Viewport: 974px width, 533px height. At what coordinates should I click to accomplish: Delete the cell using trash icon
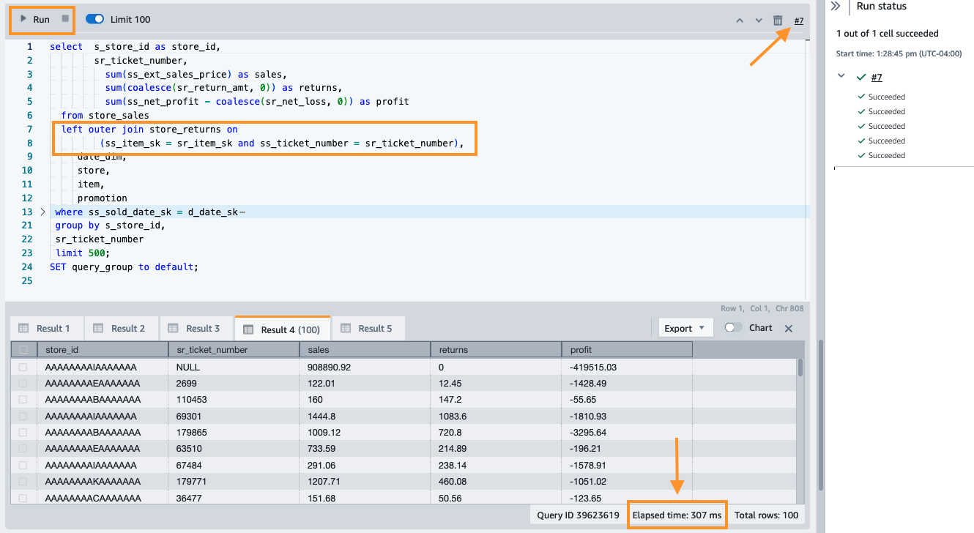tap(778, 20)
